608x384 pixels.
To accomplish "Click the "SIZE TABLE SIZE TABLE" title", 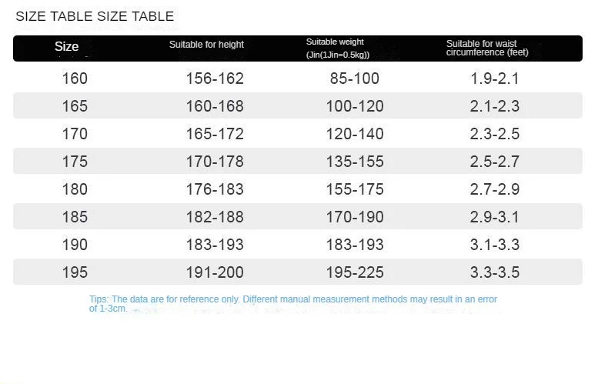I will (x=95, y=16).
